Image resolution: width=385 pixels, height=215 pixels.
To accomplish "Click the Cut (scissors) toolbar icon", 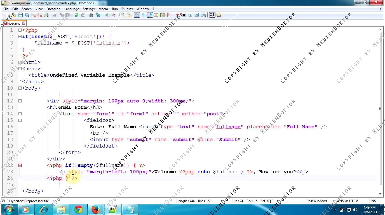I will pos(55,15).
